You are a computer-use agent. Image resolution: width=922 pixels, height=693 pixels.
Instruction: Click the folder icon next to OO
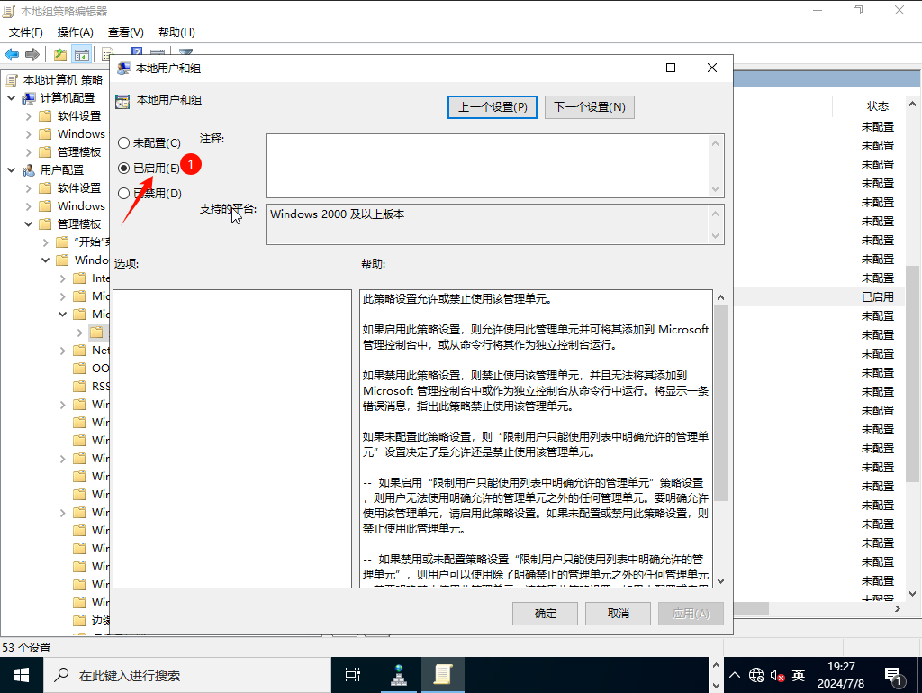[x=79, y=369]
